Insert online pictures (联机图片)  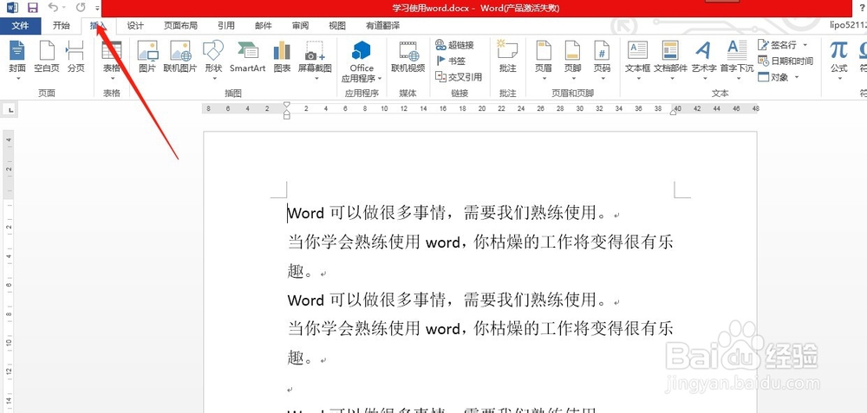pyautogui.click(x=180, y=57)
